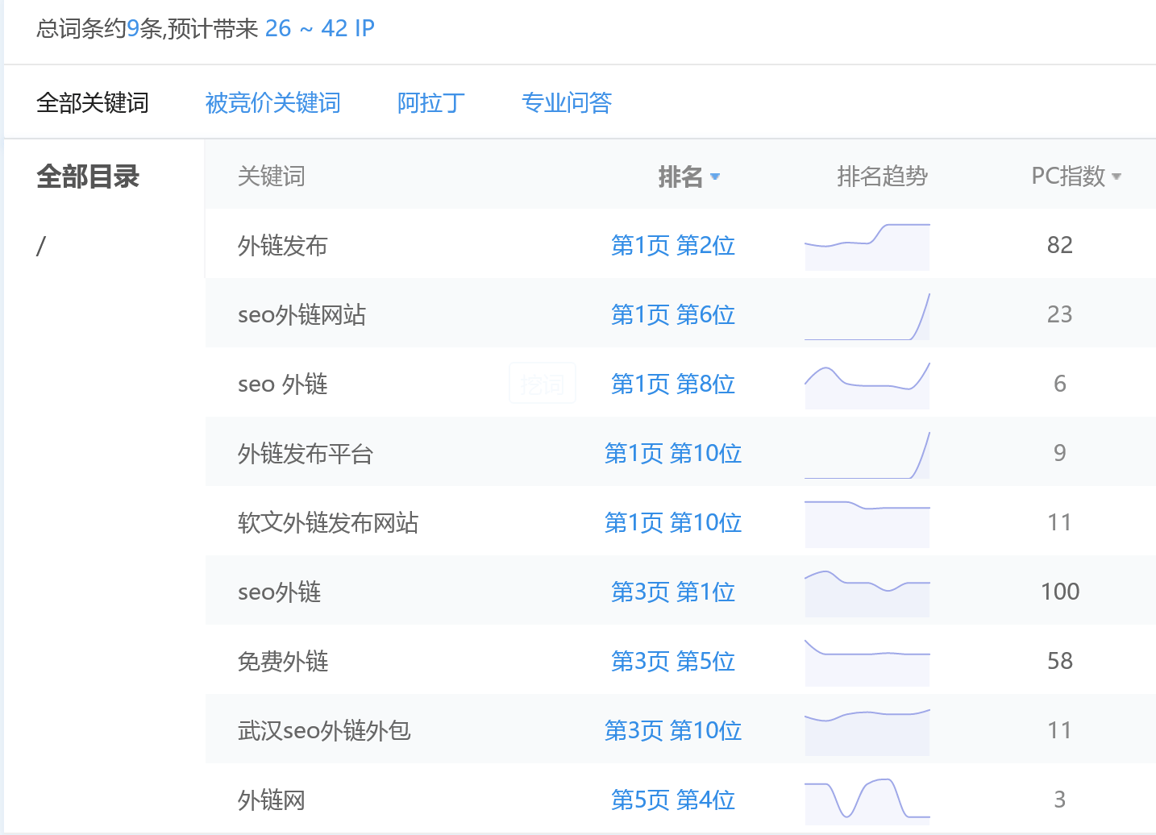
Task: Click the 排名趋势 column header
Action: pos(883,177)
